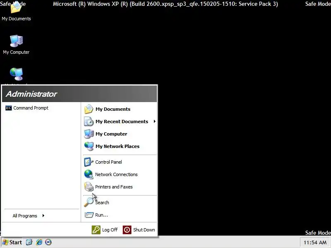Open My Recent Documents entry
This screenshot has width=331, height=248.
(120, 122)
